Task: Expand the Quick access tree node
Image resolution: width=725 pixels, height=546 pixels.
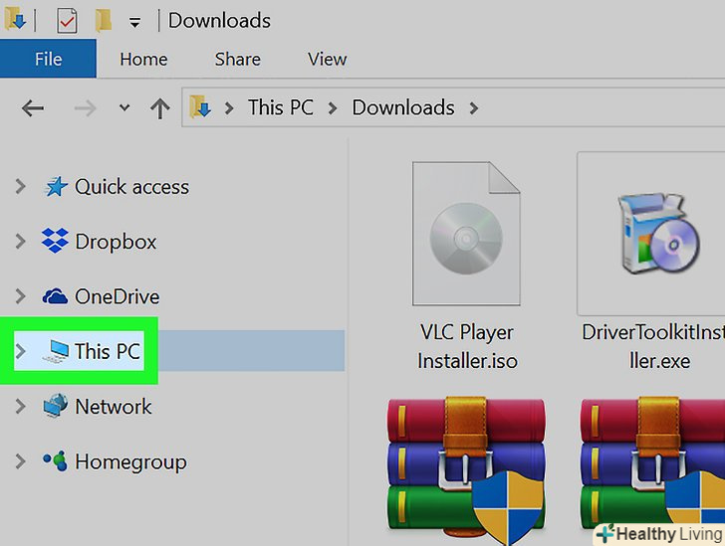Action: [x=20, y=186]
